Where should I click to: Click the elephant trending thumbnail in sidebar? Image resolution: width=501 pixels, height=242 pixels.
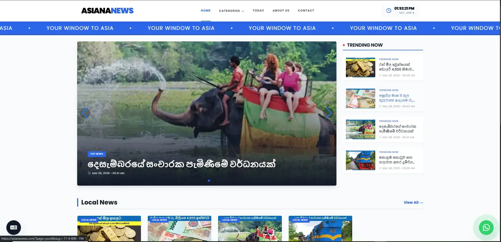360,129
